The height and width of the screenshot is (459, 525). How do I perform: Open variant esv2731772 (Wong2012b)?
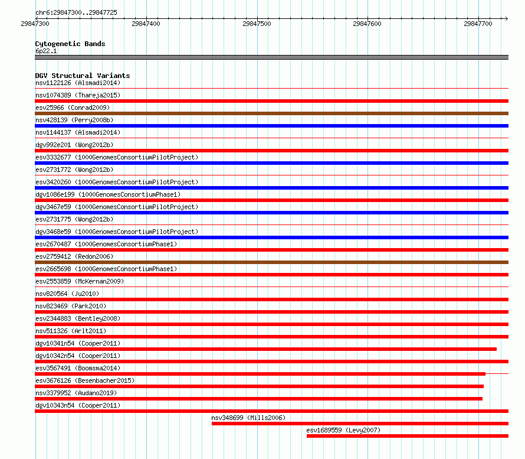tap(74, 170)
